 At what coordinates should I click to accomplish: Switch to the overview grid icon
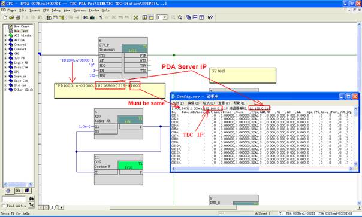point(144,17)
